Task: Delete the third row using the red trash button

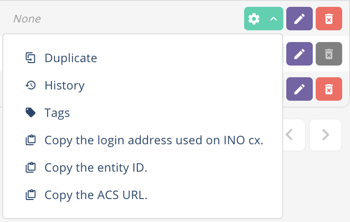Action: tap(329, 89)
